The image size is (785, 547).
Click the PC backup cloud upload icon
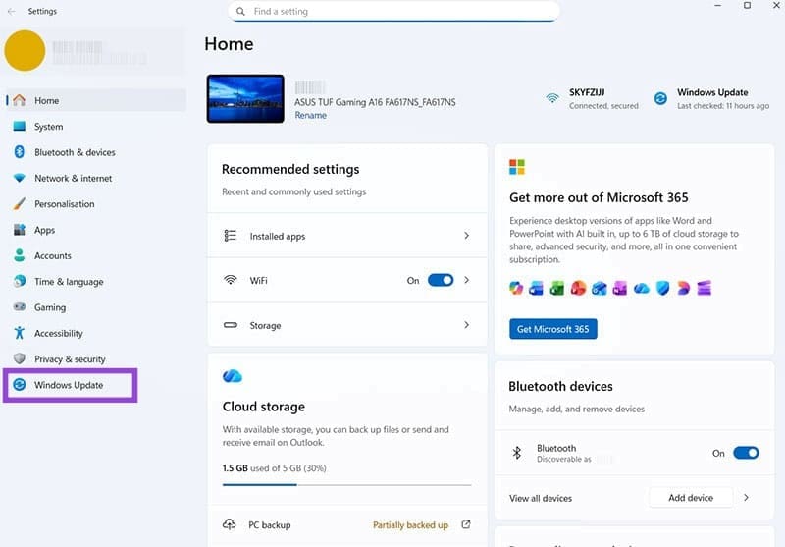[x=229, y=524]
